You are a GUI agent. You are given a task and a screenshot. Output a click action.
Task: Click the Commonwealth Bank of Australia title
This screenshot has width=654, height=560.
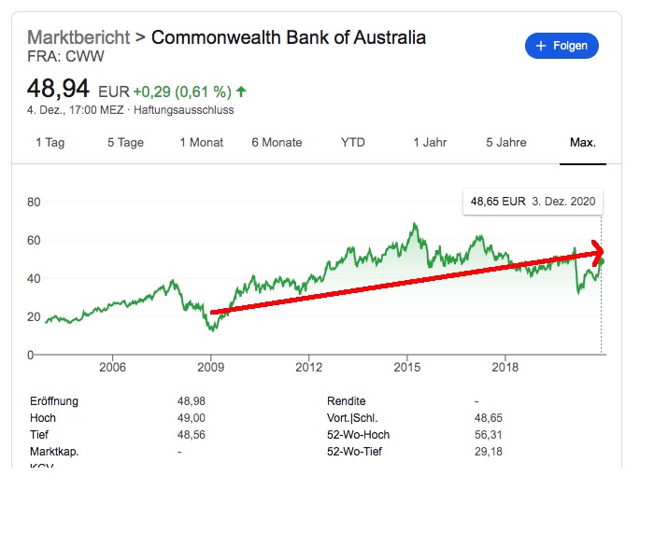pyautogui.click(x=288, y=38)
